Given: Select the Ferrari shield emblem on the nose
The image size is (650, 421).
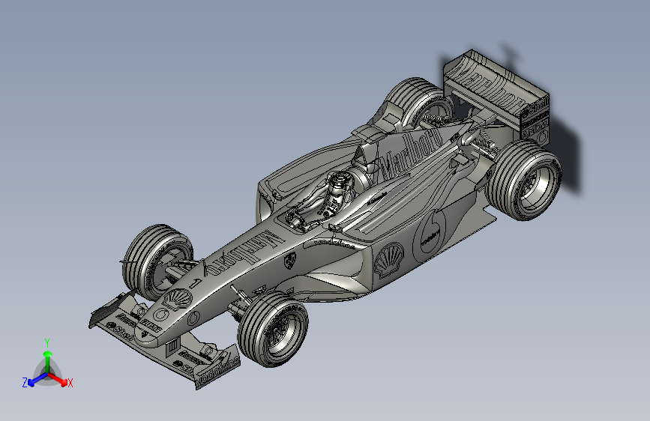Looking at the screenshot, I should 291,259.
